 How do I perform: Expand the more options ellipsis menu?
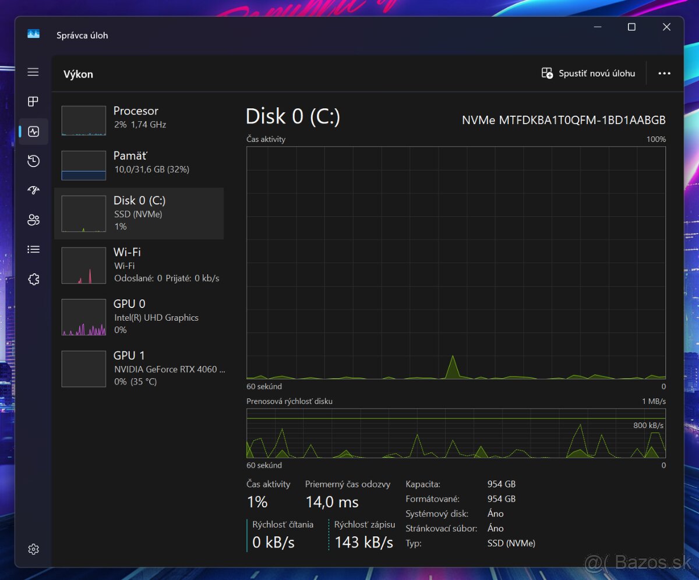[664, 73]
